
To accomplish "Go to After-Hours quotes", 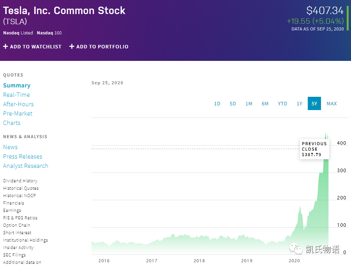I will pos(18,104).
